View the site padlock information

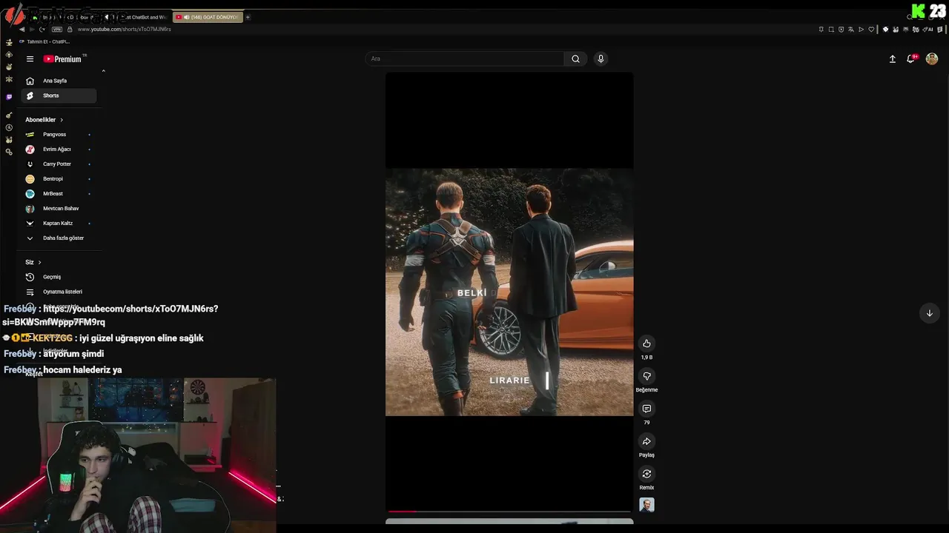pyautogui.click(x=70, y=29)
